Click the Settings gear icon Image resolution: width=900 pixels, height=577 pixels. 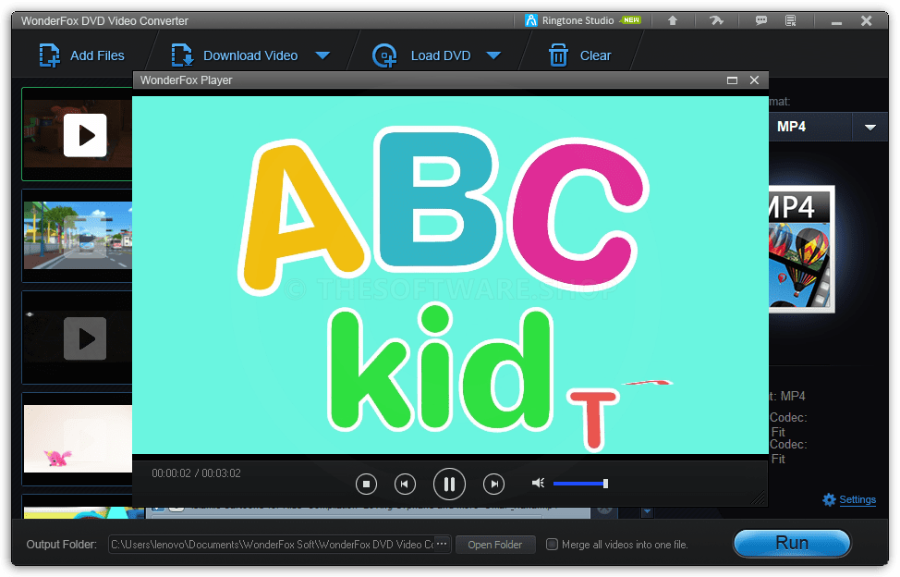(x=829, y=499)
